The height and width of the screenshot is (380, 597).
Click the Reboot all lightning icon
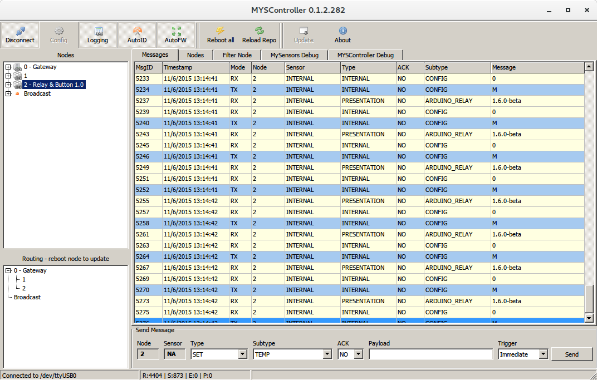coord(221,31)
